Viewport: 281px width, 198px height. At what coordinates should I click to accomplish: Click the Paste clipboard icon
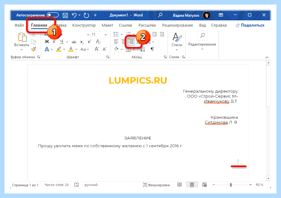[22, 37]
